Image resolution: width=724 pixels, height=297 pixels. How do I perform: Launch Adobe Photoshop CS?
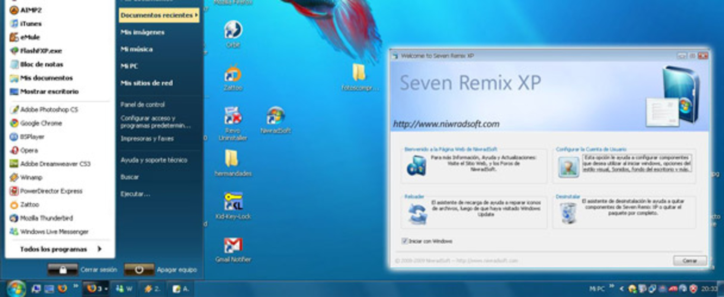tap(44, 110)
